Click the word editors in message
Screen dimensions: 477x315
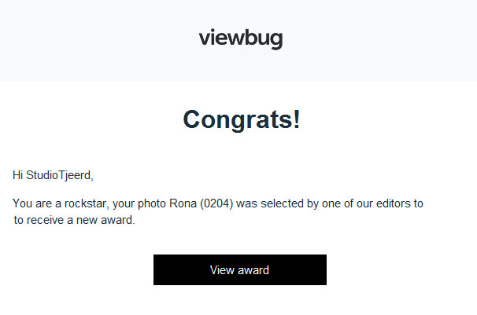pos(394,203)
